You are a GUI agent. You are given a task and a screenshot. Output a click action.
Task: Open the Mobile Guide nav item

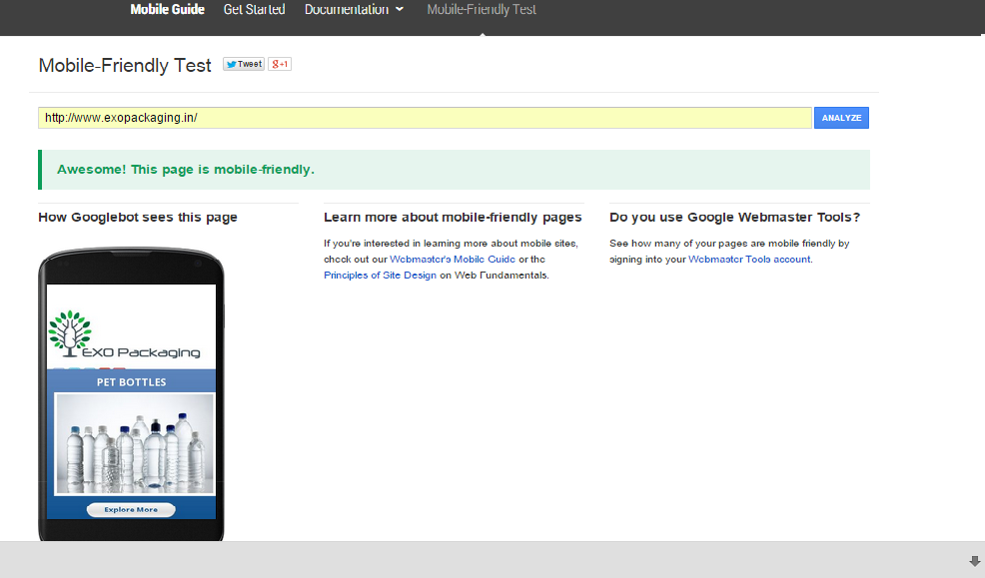click(x=167, y=10)
